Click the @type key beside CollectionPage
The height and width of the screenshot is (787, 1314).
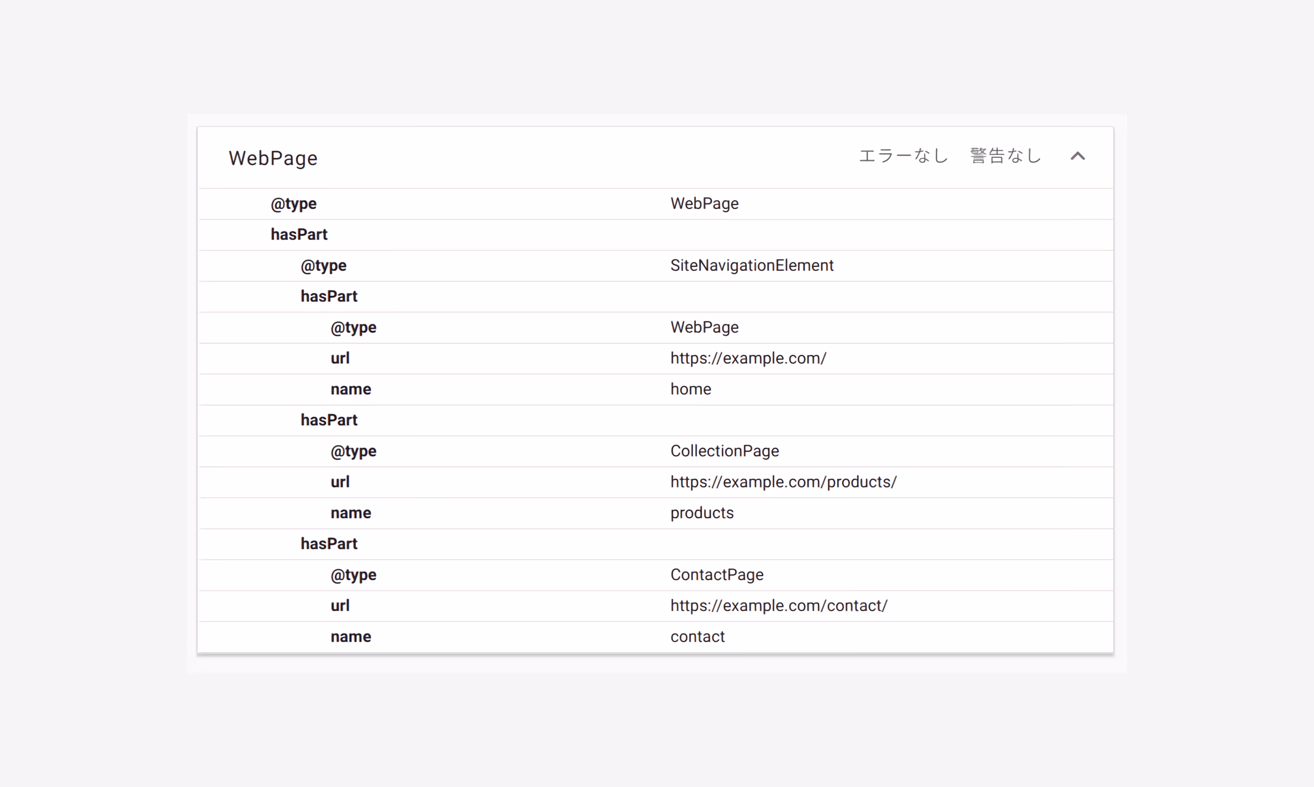click(353, 451)
